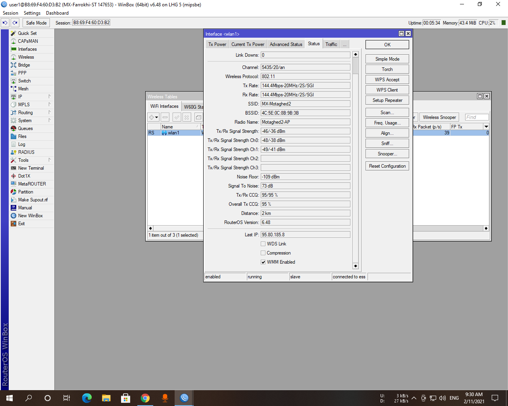Open Dashboard menu

[x=57, y=13]
